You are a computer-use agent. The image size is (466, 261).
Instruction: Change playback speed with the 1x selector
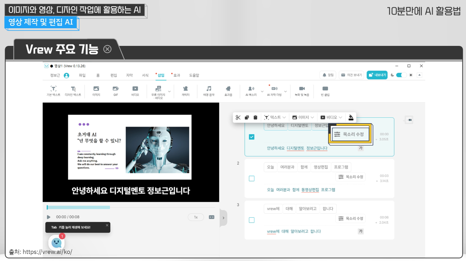(196, 217)
